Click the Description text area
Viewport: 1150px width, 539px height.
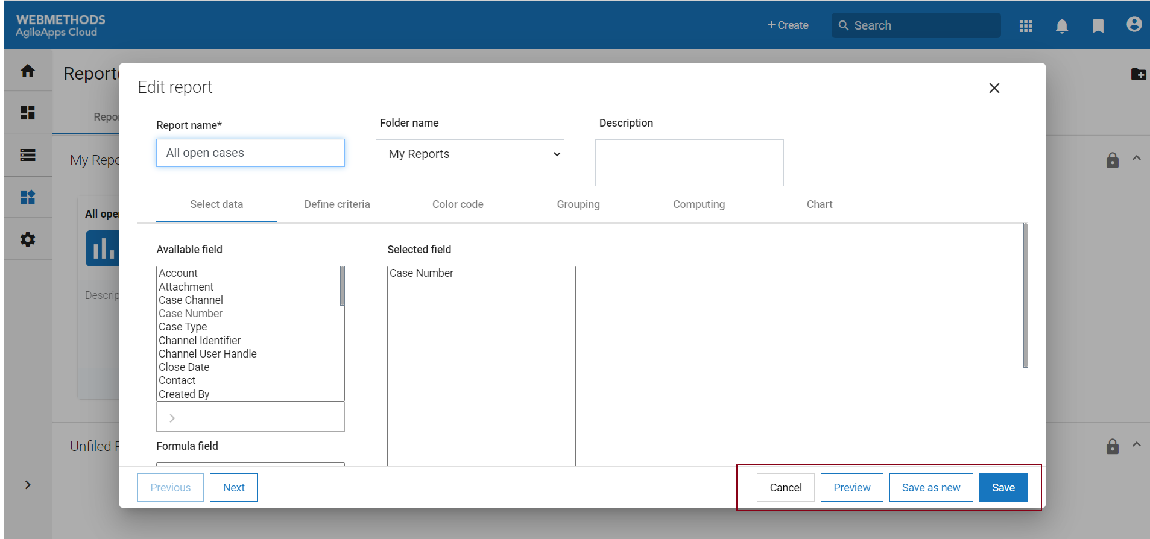(689, 163)
